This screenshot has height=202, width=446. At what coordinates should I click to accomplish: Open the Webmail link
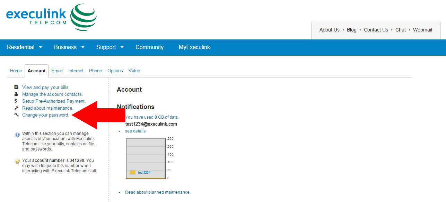pos(422,30)
